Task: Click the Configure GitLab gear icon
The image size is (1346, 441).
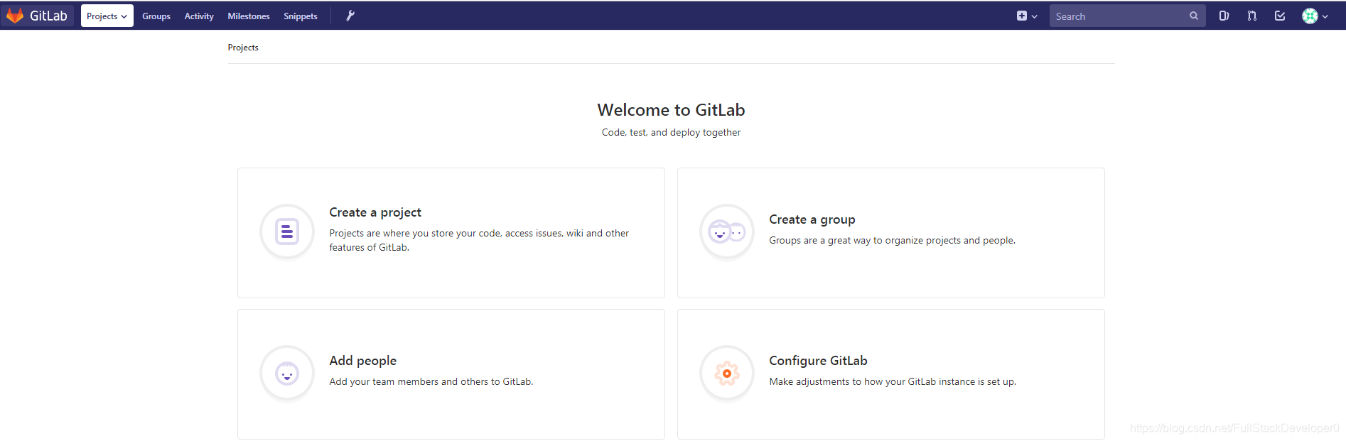Action: click(x=727, y=373)
